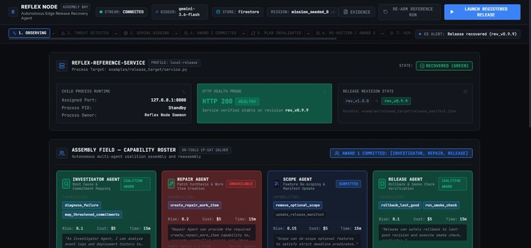Click the OR-Tools CP-SAT Solver tag
This screenshot has width=531, height=248.
[205, 150]
